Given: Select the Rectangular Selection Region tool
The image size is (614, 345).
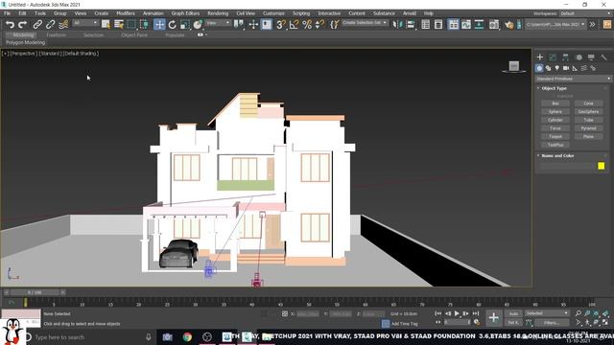Looking at the screenshot, I should (x=131, y=25).
